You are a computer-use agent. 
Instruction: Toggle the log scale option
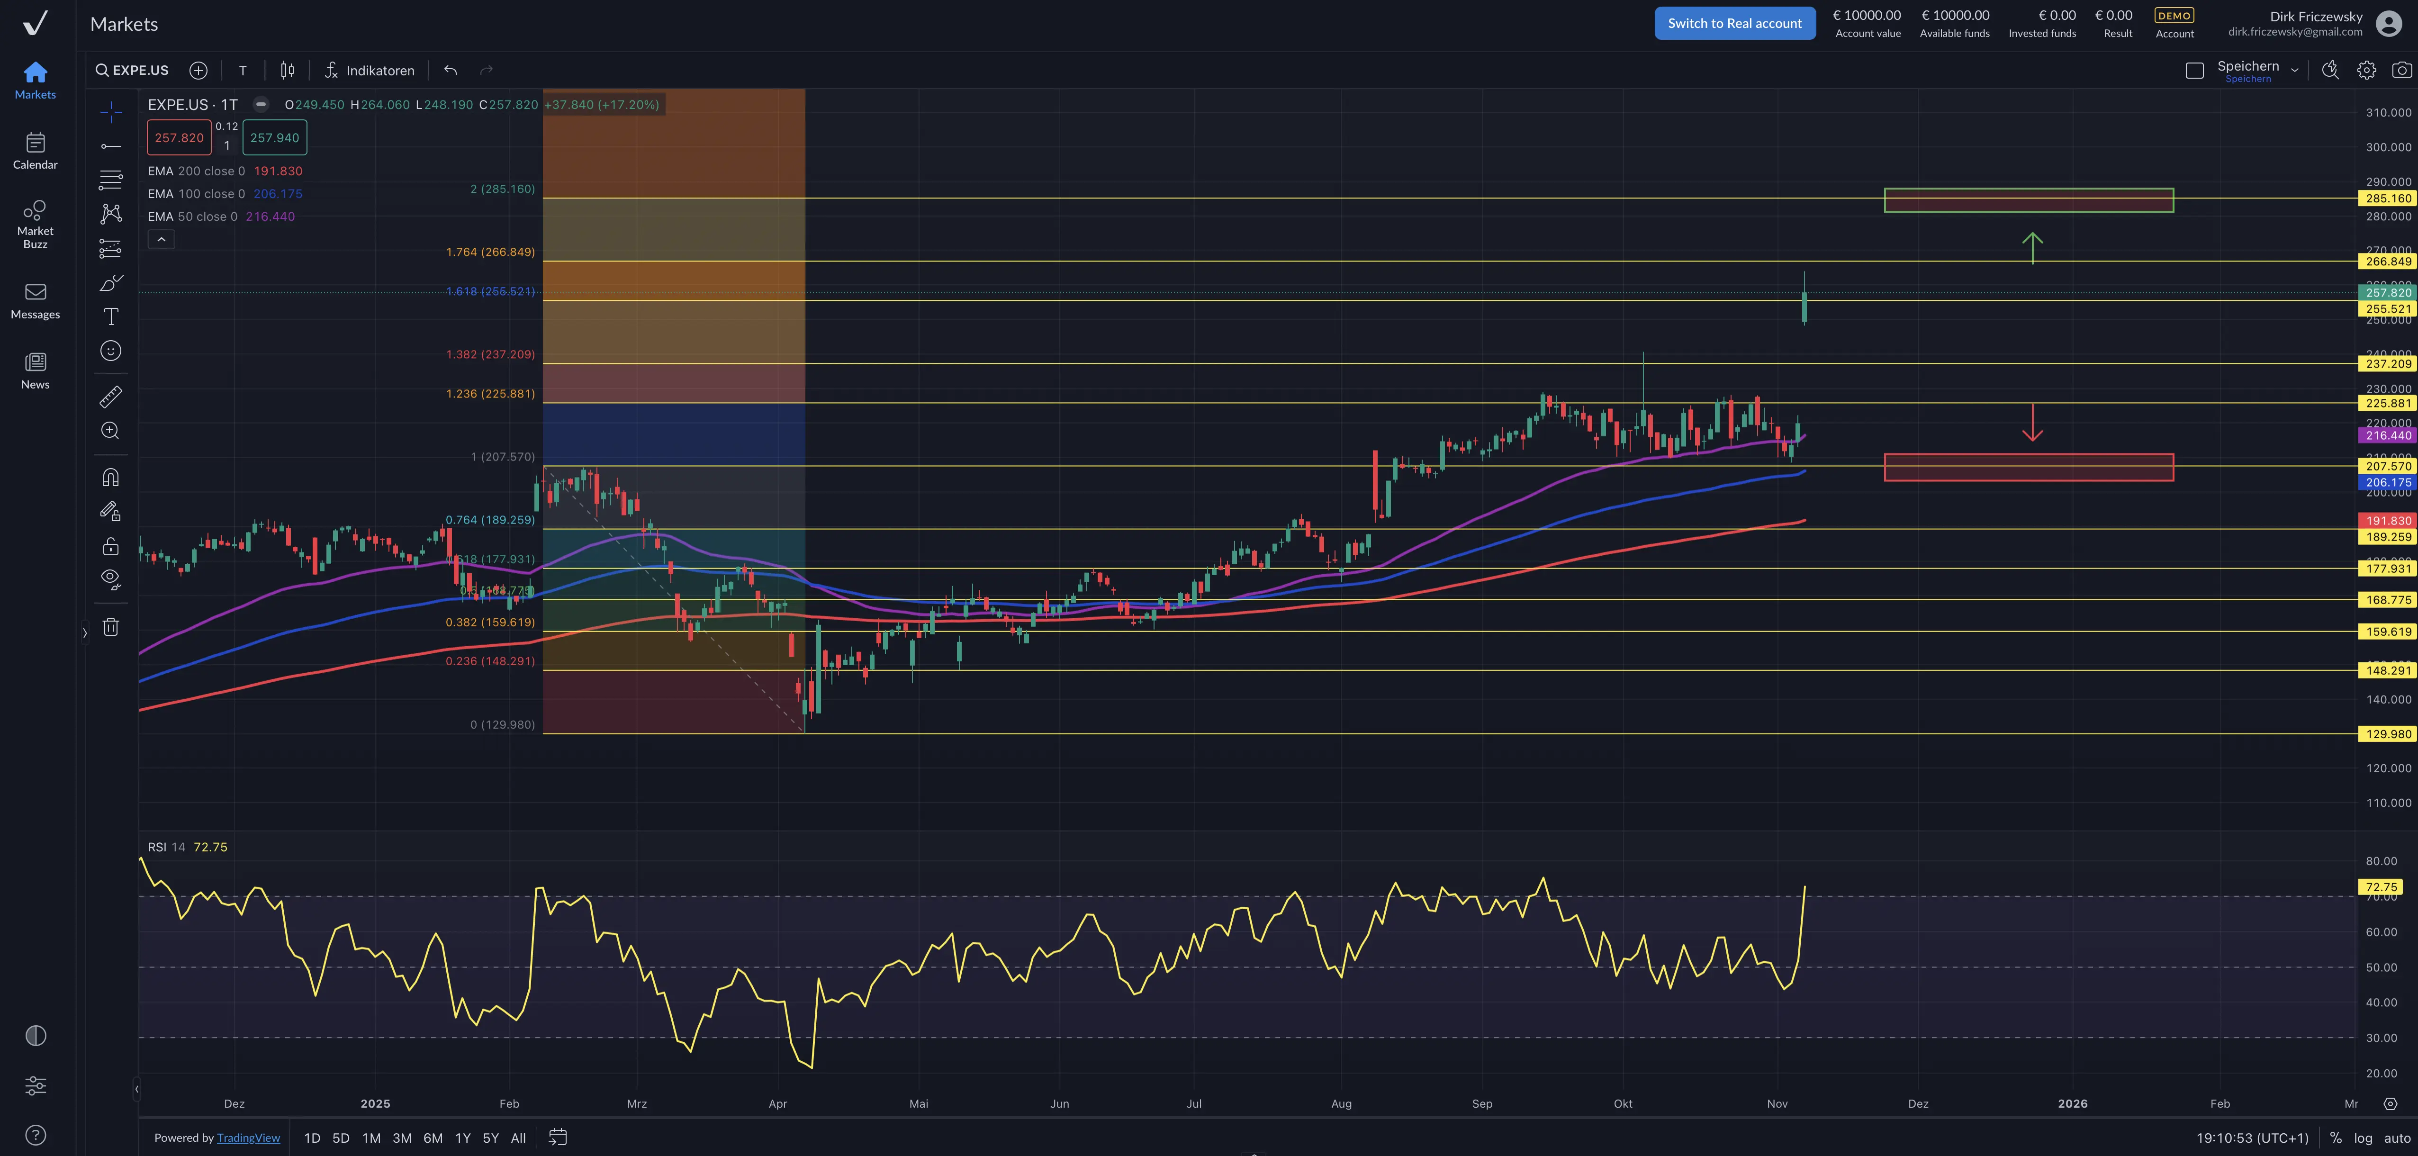pos(2363,1138)
